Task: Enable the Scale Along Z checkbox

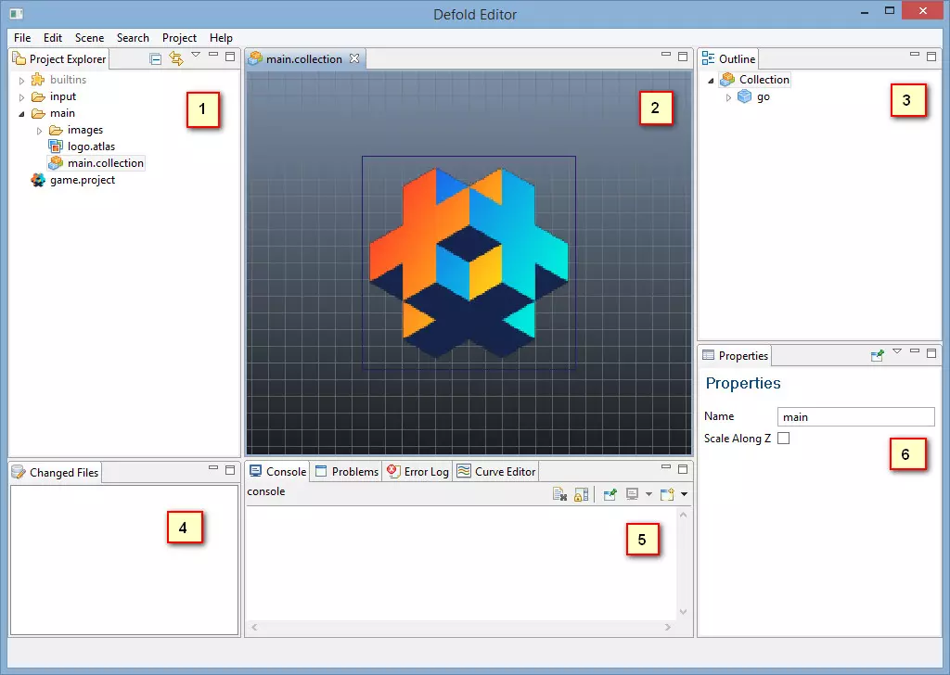Action: point(783,439)
